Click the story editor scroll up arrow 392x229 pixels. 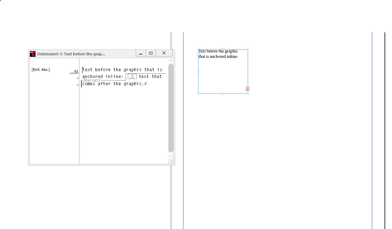pyautogui.click(x=171, y=61)
